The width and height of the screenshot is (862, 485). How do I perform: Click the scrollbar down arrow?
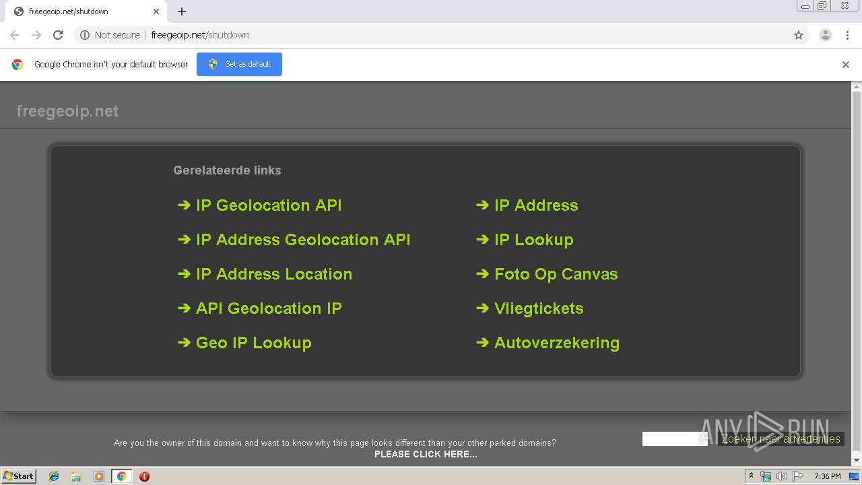tap(857, 461)
